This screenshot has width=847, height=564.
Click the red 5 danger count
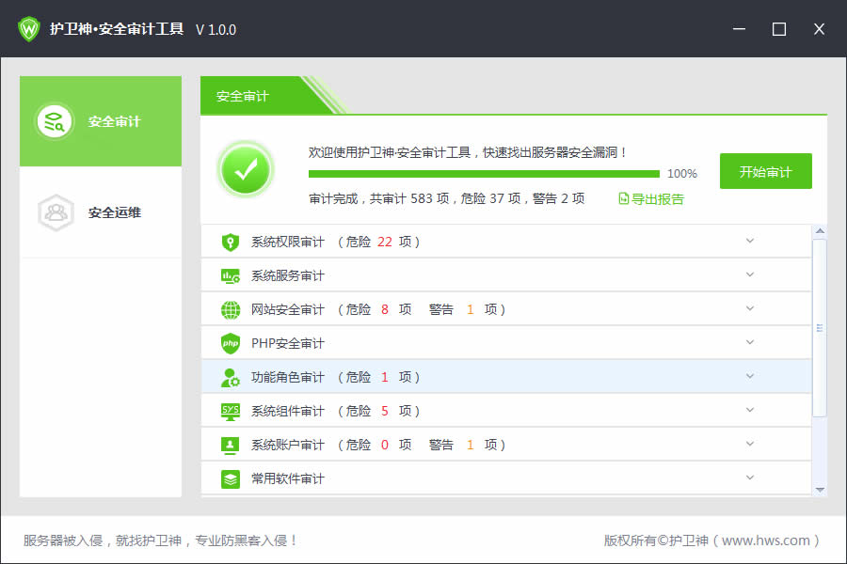pyautogui.click(x=385, y=412)
